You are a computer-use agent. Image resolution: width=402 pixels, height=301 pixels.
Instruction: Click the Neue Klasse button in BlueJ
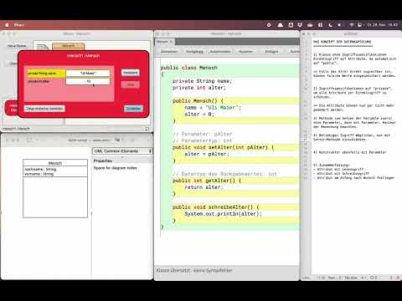17,46
